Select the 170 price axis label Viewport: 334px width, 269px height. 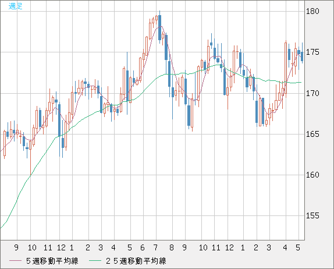tap(312, 93)
